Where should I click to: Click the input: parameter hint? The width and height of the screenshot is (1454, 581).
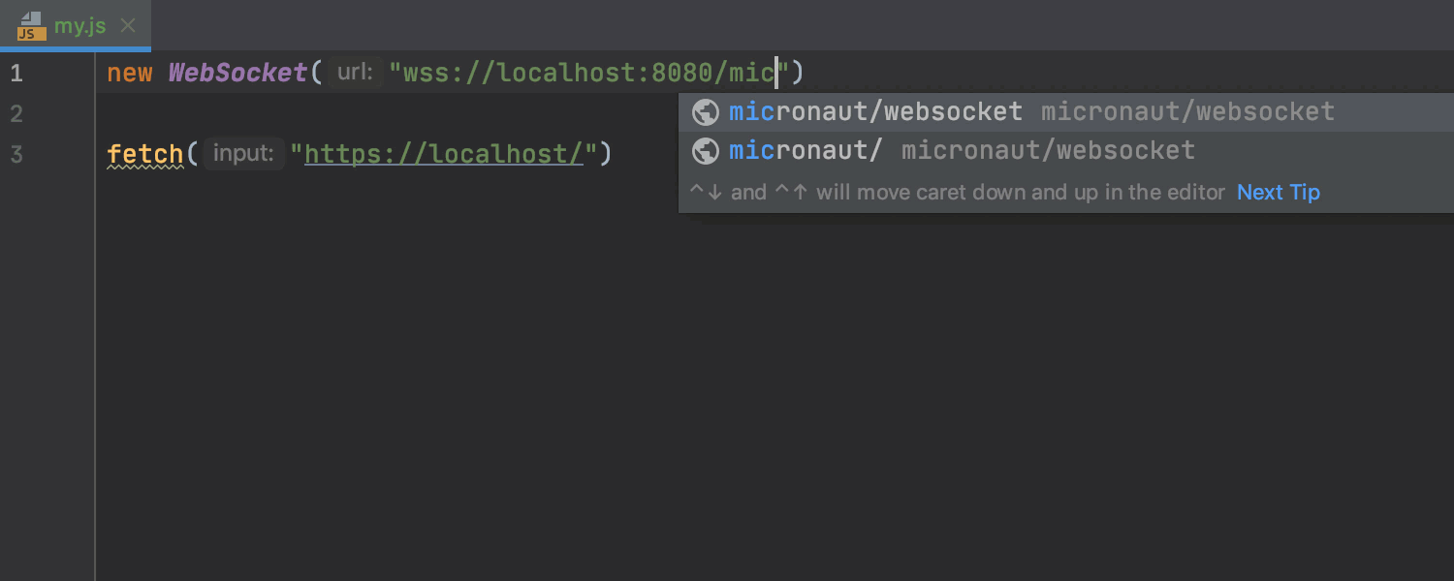(x=243, y=154)
